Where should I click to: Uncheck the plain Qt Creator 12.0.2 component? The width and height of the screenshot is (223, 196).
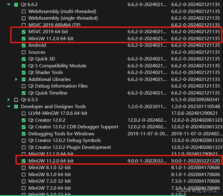pos(24,120)
